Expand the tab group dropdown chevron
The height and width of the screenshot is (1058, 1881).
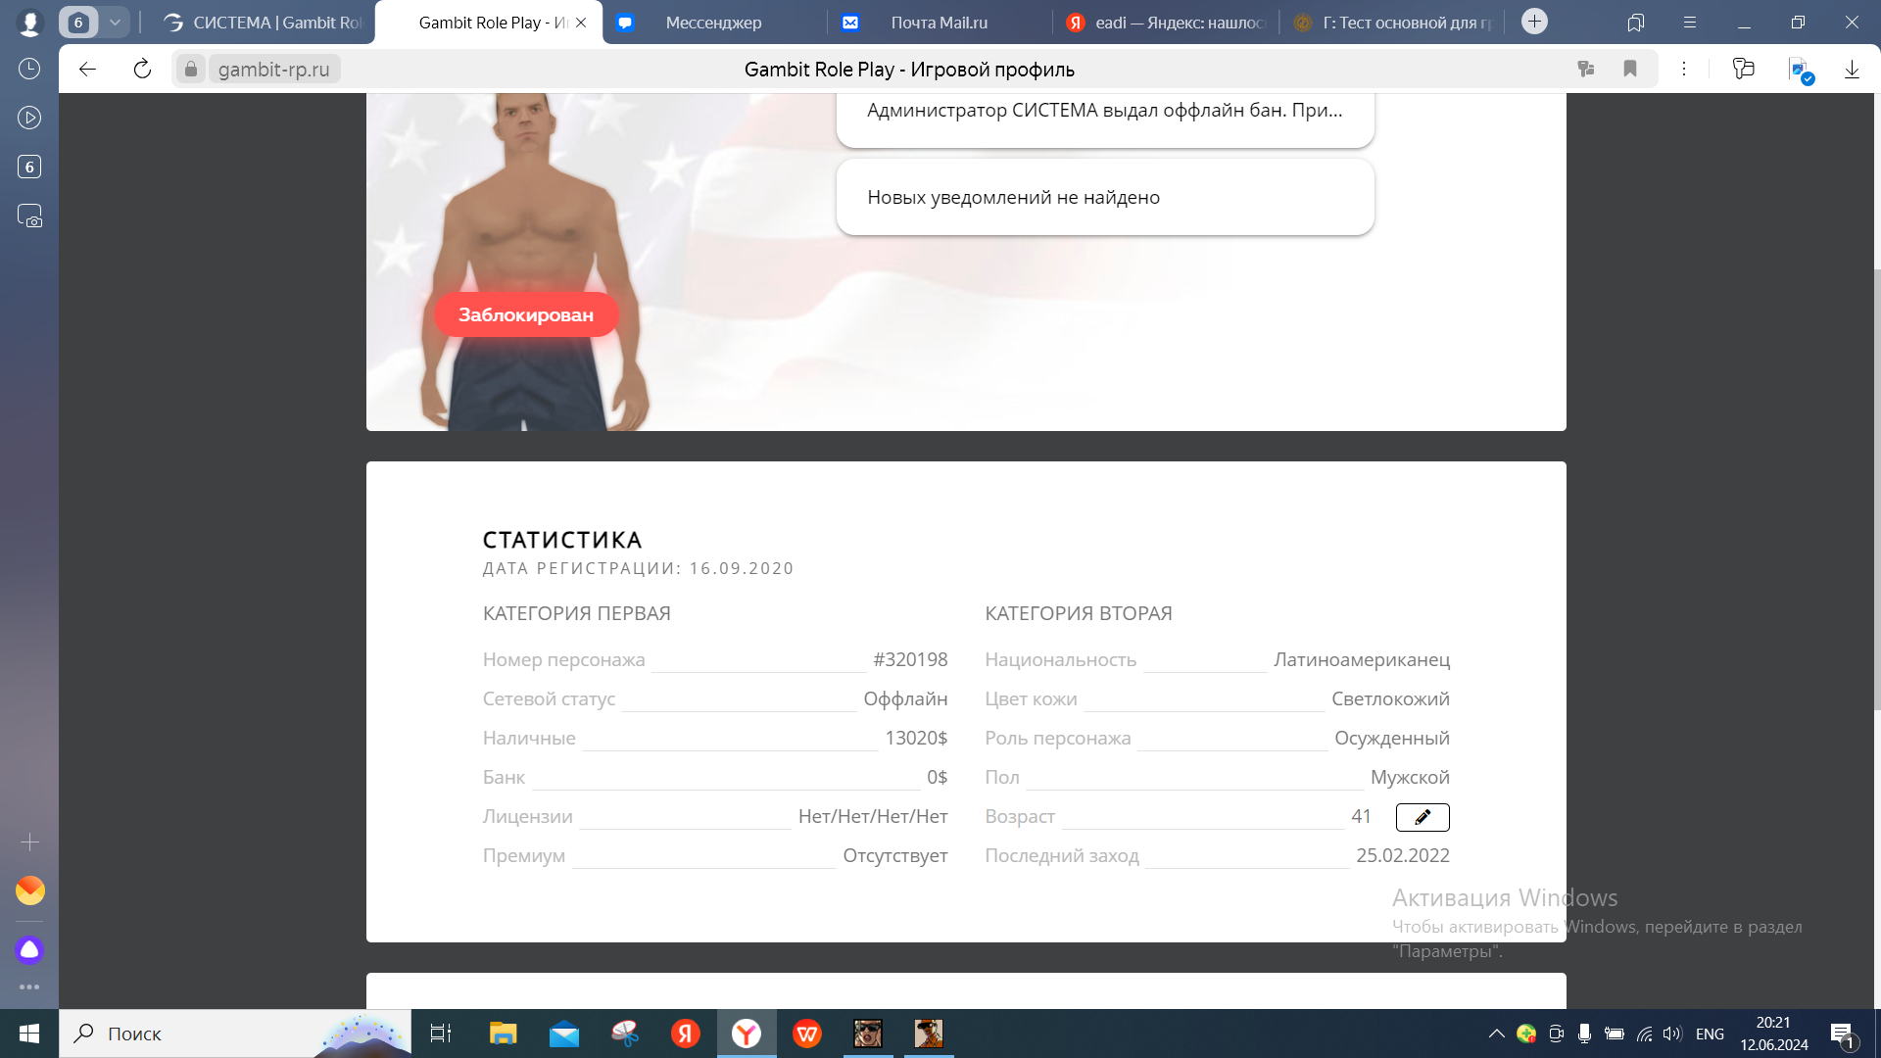click(x=115, y=22)
